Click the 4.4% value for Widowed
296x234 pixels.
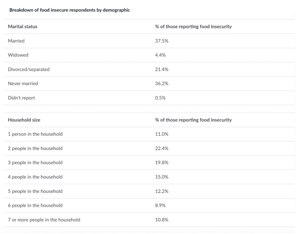pos(161,55)
